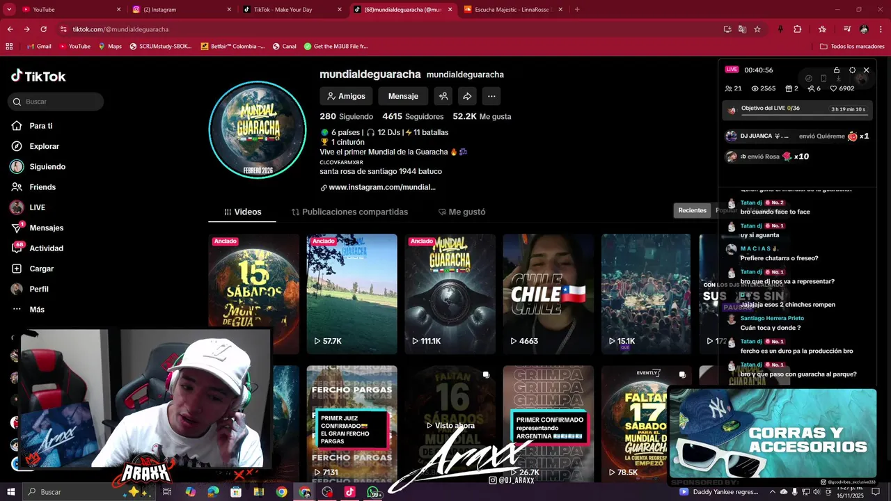Click 280 Siguiendo count
Image resolution: width=891 pixels, height=501 pixels.
(x=347, y=116)
